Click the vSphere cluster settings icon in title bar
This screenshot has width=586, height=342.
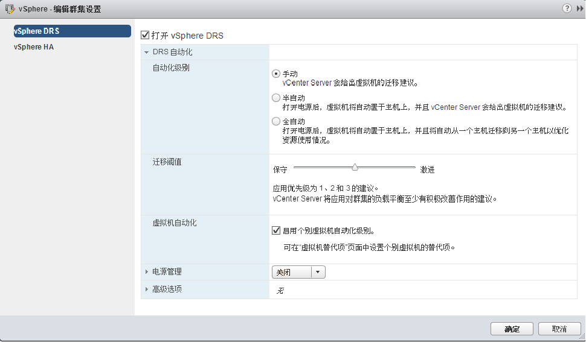tap(10, 9)
